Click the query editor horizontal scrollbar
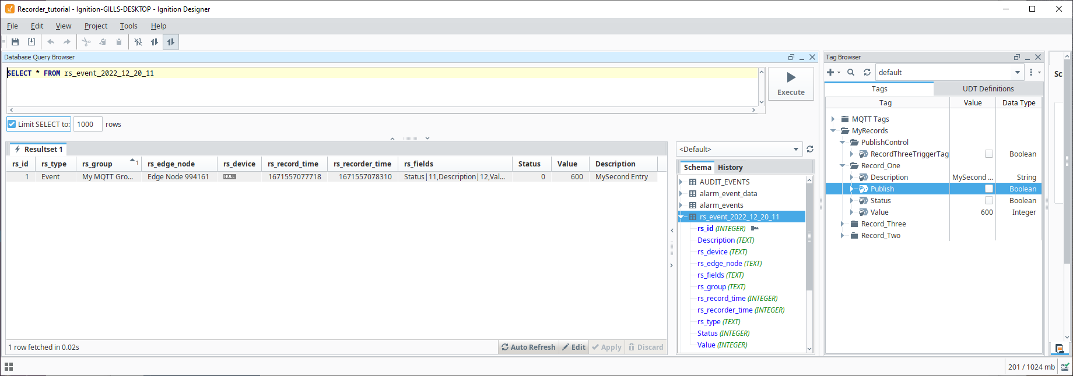This screenshot has height=376, width=1073. click(x=383, y=109)
